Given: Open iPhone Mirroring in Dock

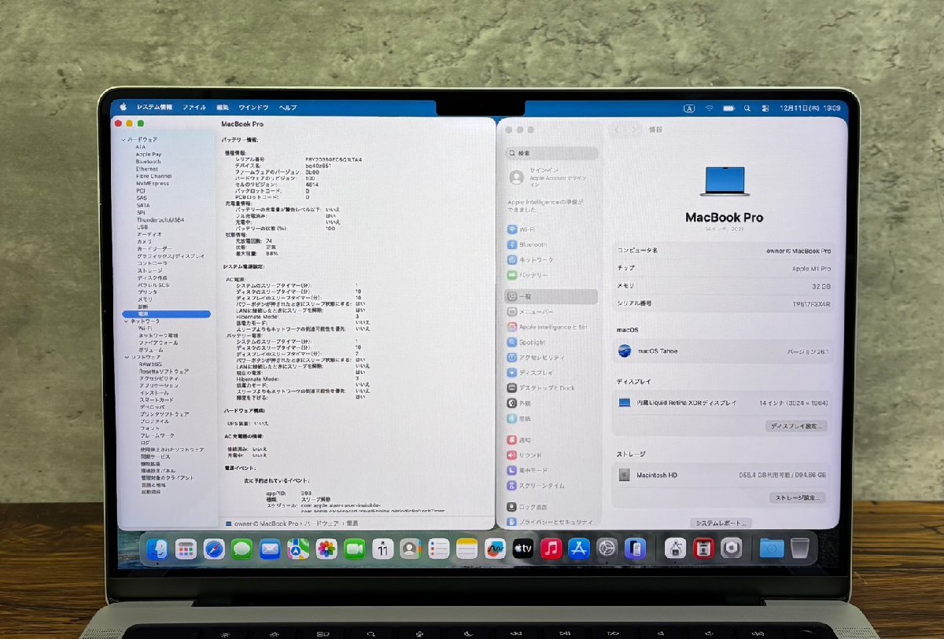Looking at the screenshot, I should [636, 549].
